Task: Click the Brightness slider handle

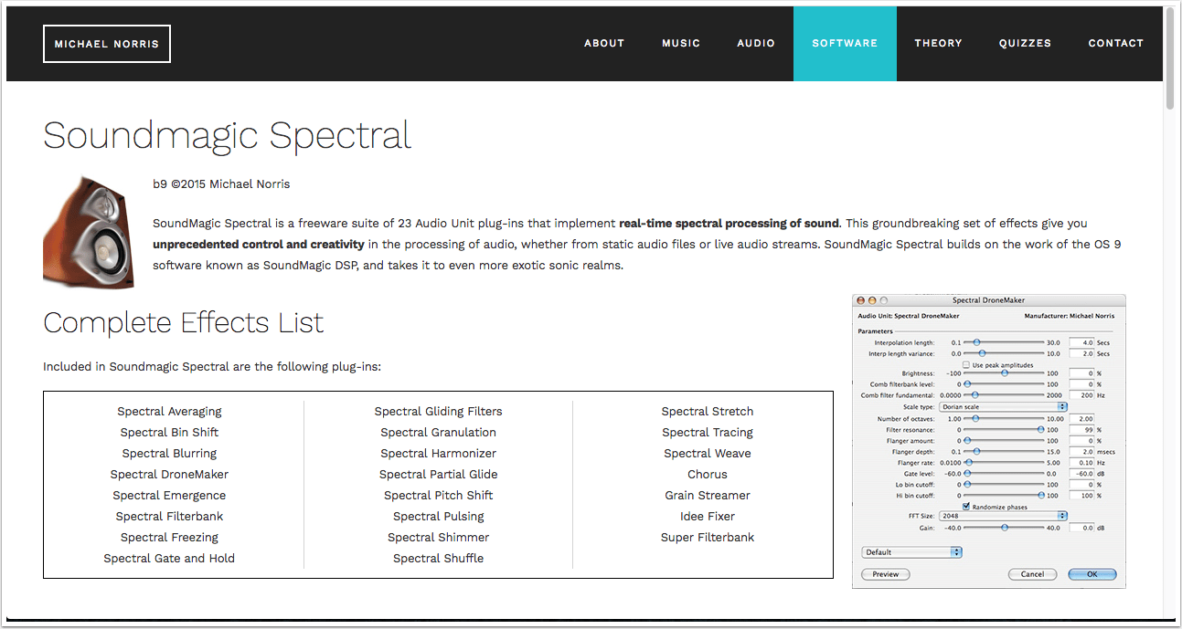Action: coord(1004,373)
